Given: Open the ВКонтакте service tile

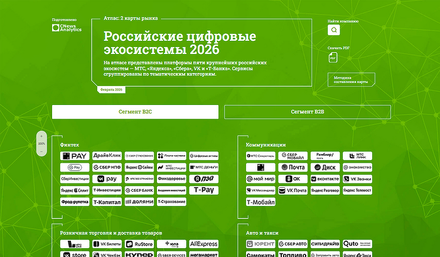Looking at the screenshot, I should 325,178.
